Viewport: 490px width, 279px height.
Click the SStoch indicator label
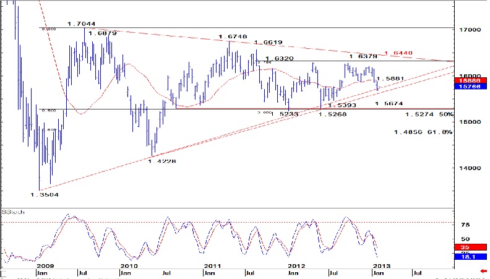pos(11,212)
